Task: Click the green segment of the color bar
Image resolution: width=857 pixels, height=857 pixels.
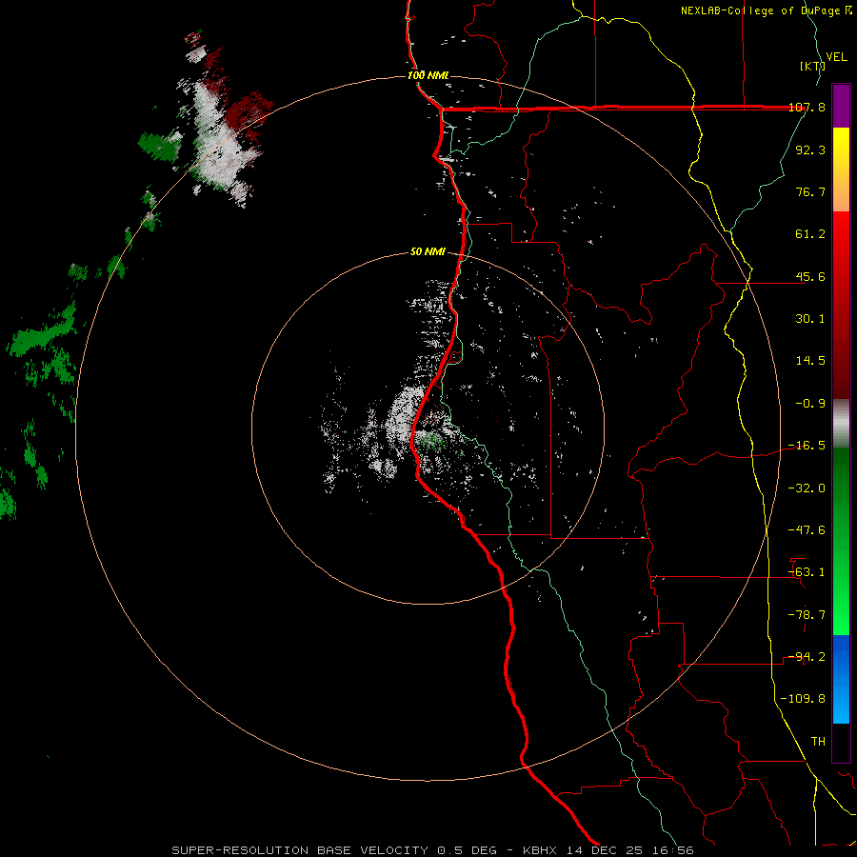Action: [x=841, y=541]
